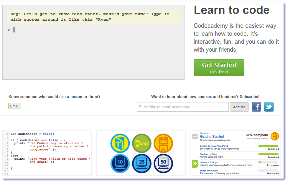Click the orange robot badge beside 37% complete
Image resolution: width=288 pixels, height=183 pixels.
click(275, 136)
